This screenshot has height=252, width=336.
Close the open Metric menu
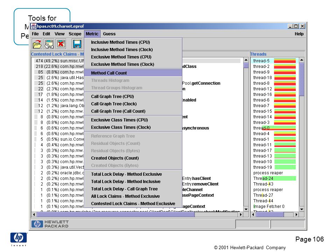click(x=92, y=34)
